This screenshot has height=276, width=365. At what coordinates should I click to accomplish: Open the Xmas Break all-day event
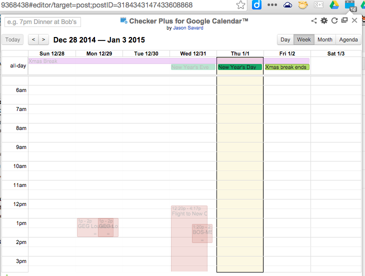click(x=169, y=61)
